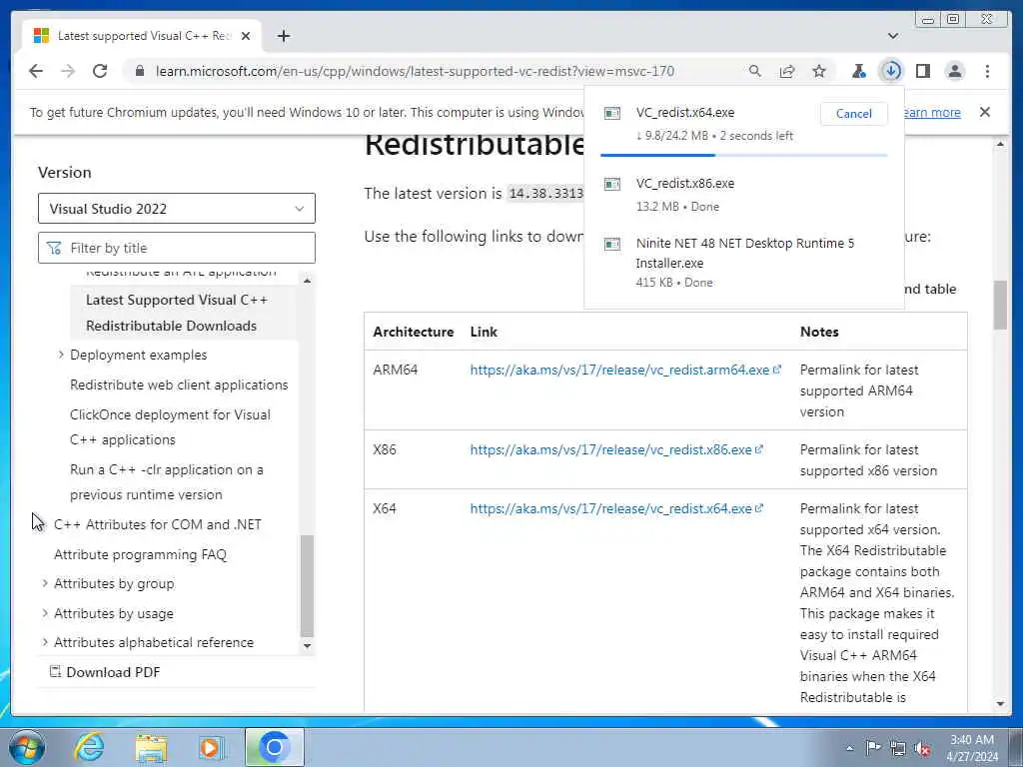Open the downloaded VC_redist.x86.exe entry
Image resolution: width=1023 pixels, height=767 pixels.
743,195
